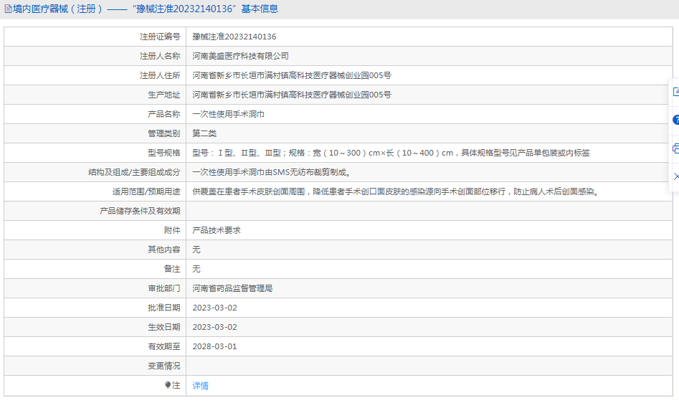Image resolution: width=679 pixels, height=403 pixels.
Task: Close the floating side panel with X icon
Action: point(676,176)
